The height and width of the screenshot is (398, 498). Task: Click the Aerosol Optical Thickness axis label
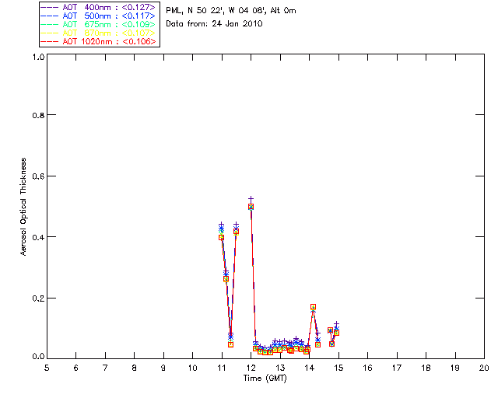pyautogui.click(x=23, y=207)
